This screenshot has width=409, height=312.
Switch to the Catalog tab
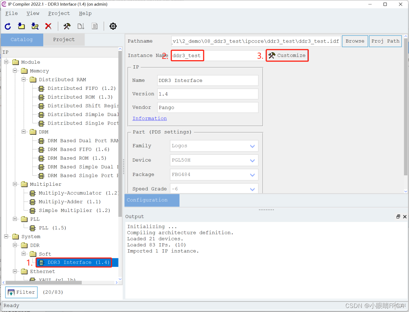[22, 40]
